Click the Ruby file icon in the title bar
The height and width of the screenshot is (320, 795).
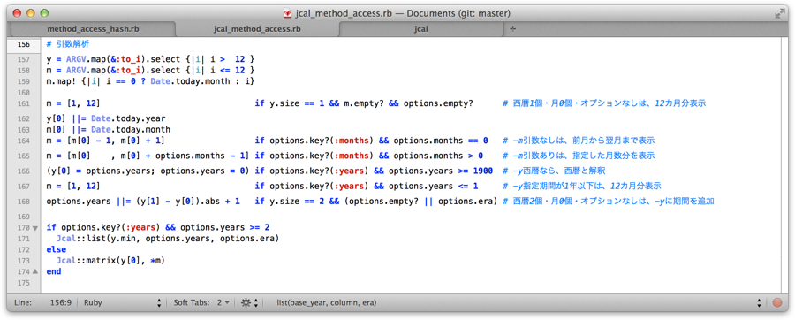(287, 12)
